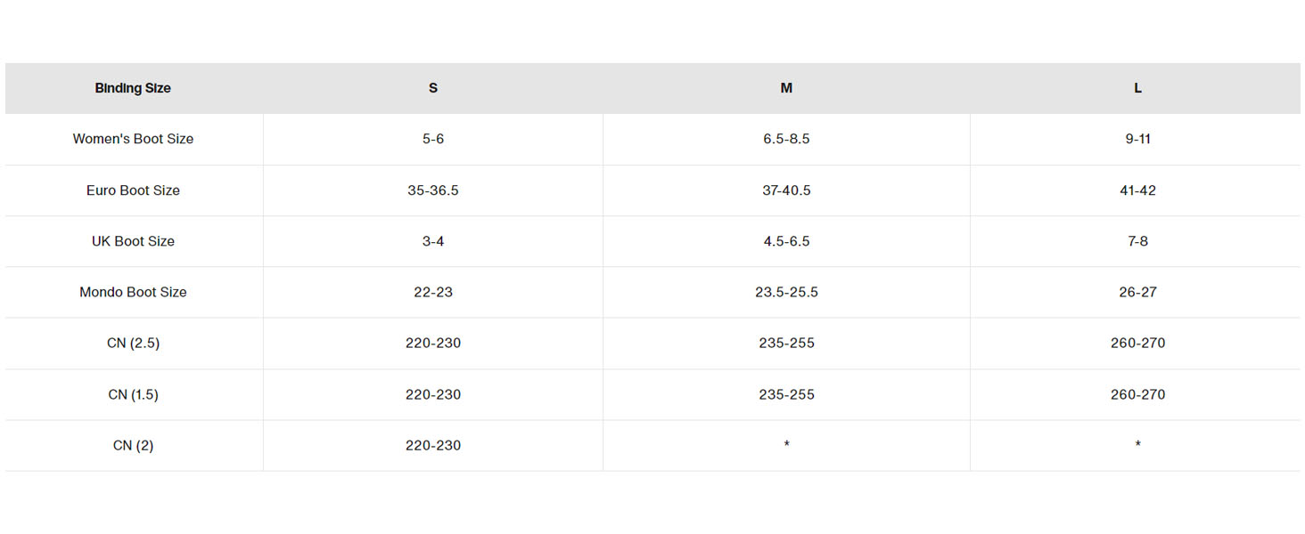Select the L size column header
The image size is (1305, 534).
coord(1137,88)
